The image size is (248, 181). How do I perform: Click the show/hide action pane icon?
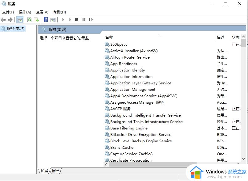click(x=53, y=20)
